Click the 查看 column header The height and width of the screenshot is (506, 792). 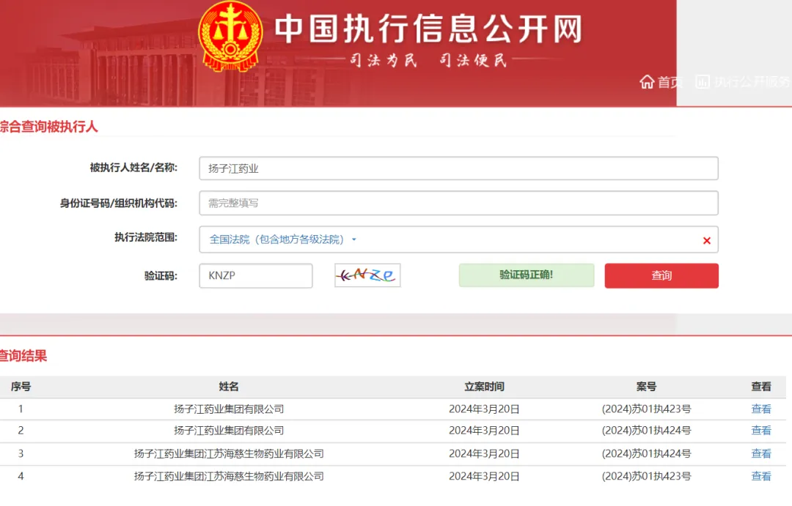click(x=761, y=387)
